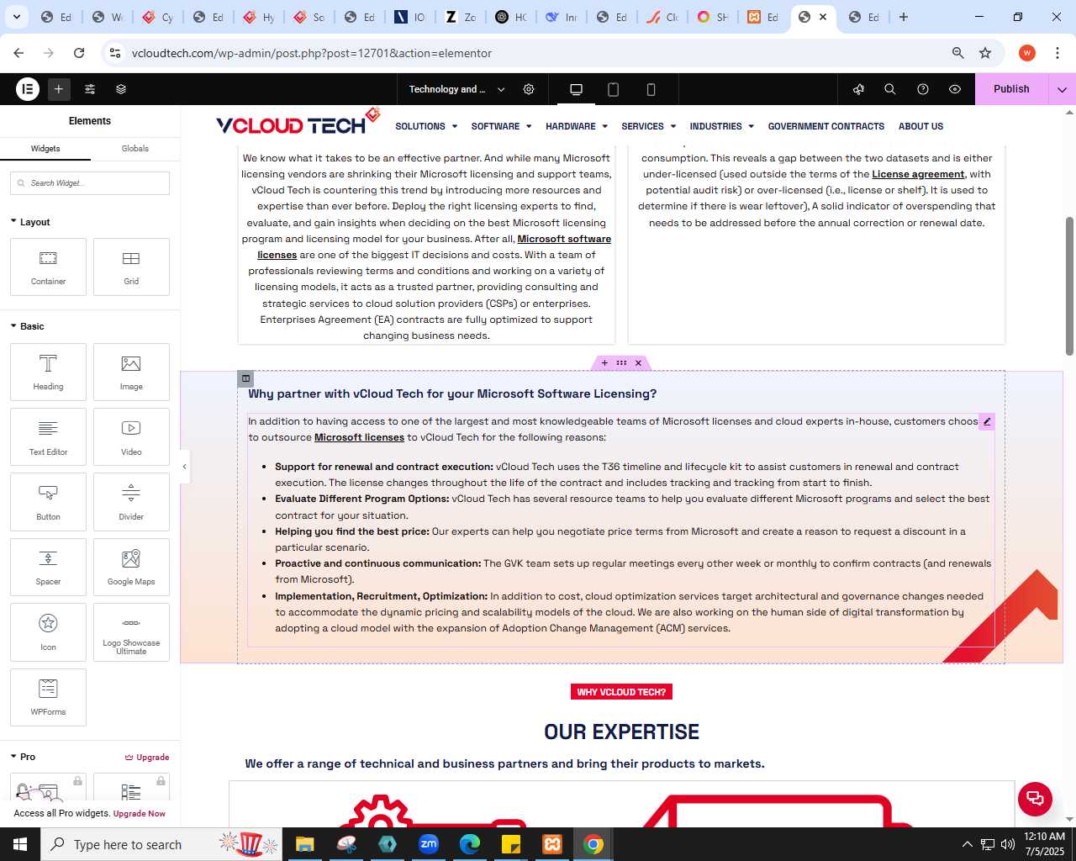Select the Button widget
Image resolution: width=1076 pixels, height=861 pixels.
(48, 501)
